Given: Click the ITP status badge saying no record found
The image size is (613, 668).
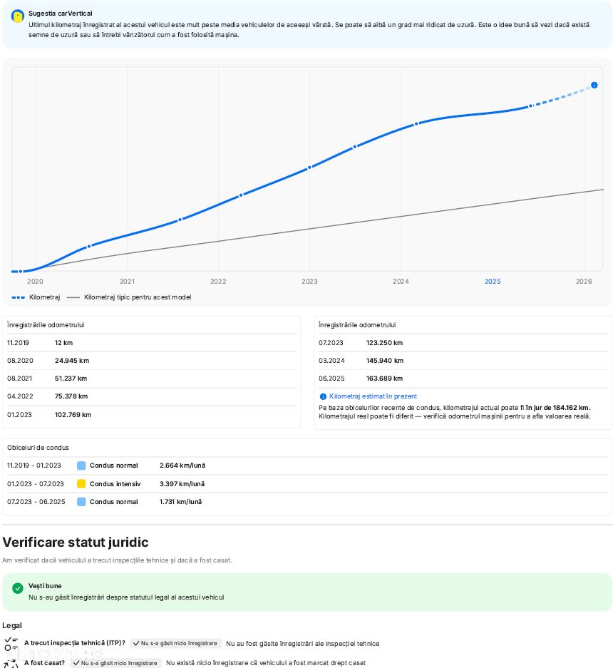Looking at the screenshot, I should point(175,643).
